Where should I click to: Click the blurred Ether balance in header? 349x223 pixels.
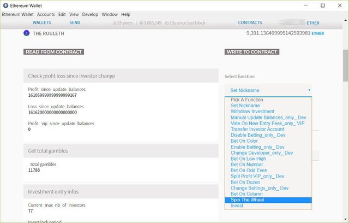[292, 22]
